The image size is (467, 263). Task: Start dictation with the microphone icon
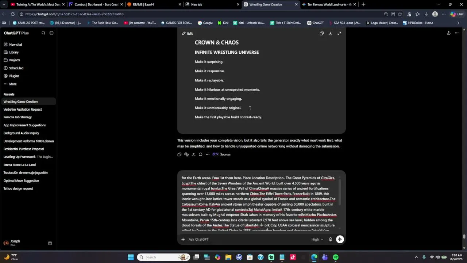(x=330, y=239)
